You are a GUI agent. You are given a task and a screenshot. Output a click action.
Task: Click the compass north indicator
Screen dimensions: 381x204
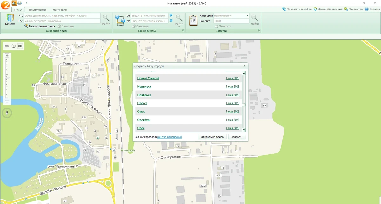pos(7,112)
